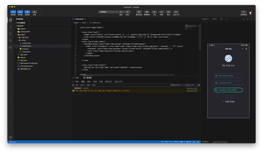Image resolution: width=263 pixels, height=153 pixels.
Task: Click the 上传 upload toolbar icon
Action: coord(154,12)
